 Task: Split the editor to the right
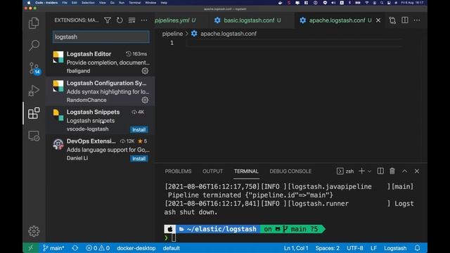[x=405, y=20]
